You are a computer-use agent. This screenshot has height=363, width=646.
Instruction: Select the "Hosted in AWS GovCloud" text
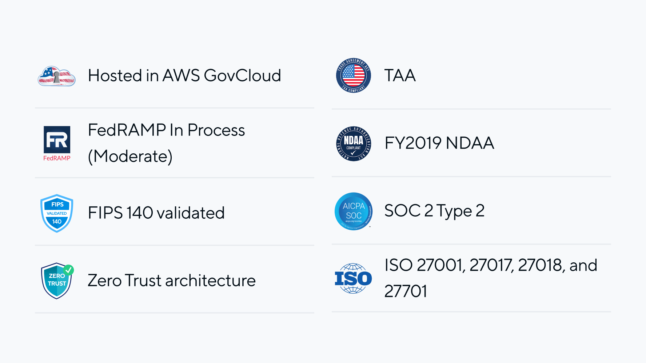(184, 76)
